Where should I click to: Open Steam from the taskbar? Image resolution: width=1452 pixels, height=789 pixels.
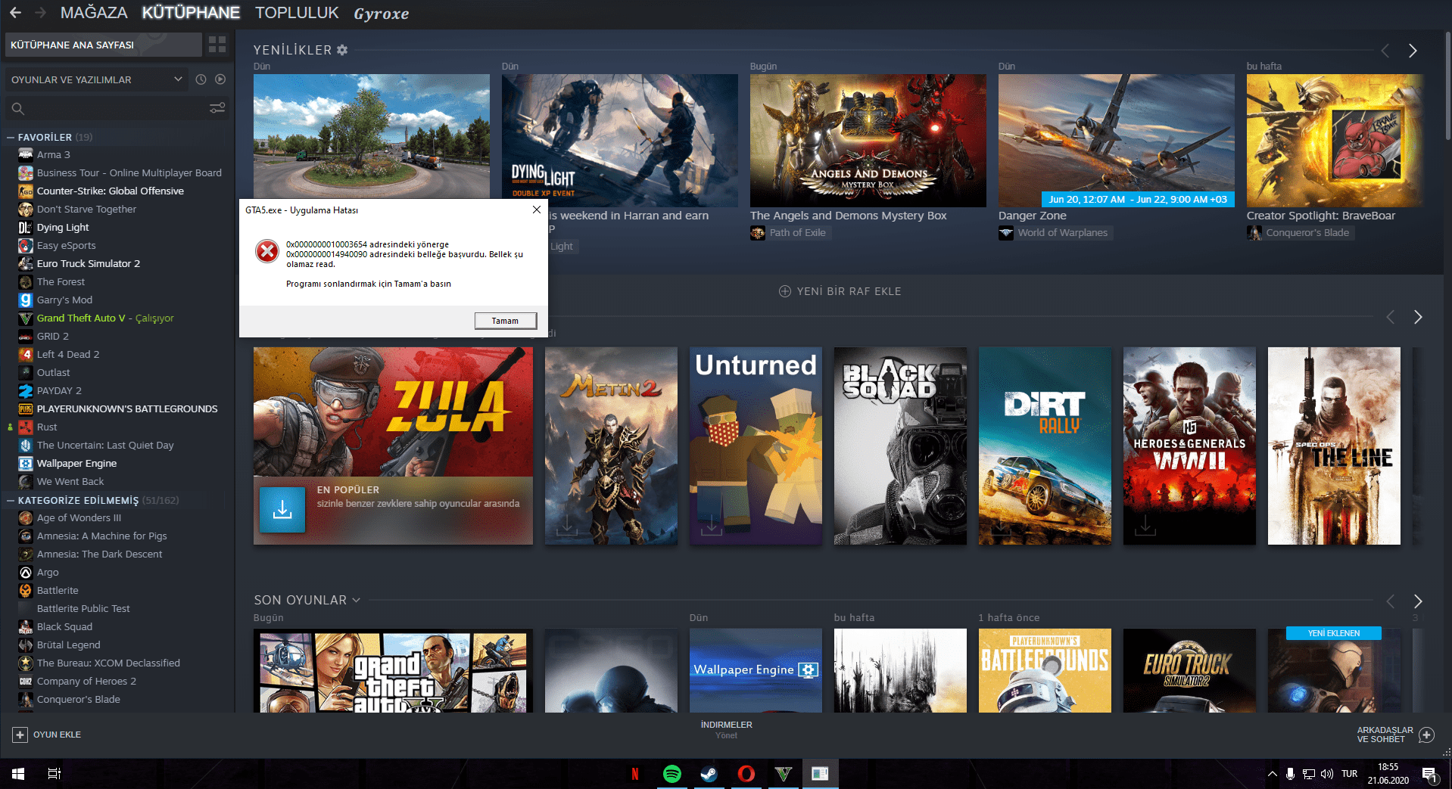pyautogui.click(x=709, y=773)
